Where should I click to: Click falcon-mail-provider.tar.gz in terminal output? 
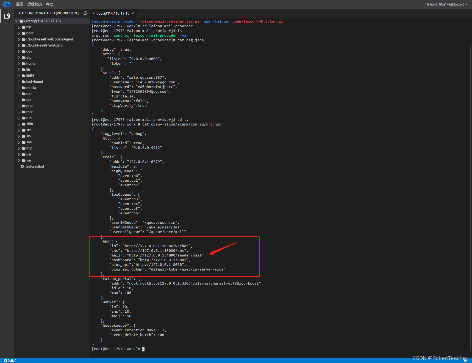pos(170,21)
